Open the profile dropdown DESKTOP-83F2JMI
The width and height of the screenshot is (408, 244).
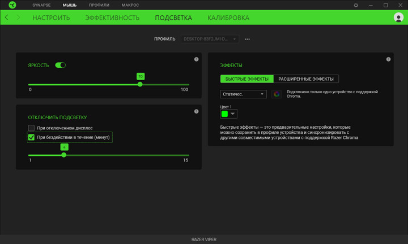click(210, 39)
